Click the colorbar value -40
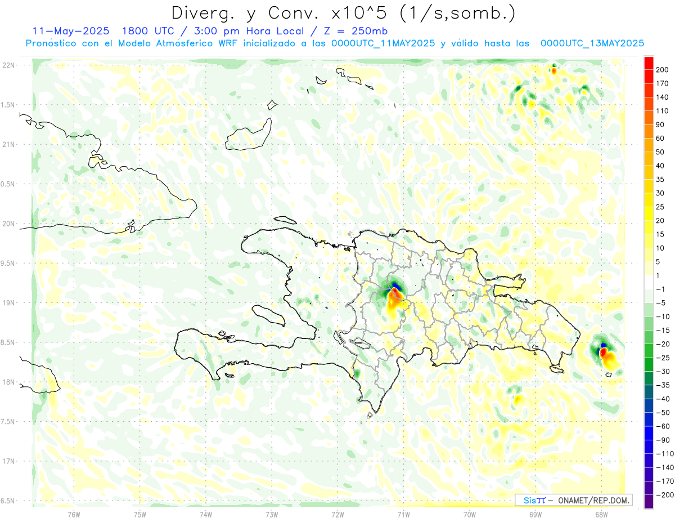 pos(663,399)
